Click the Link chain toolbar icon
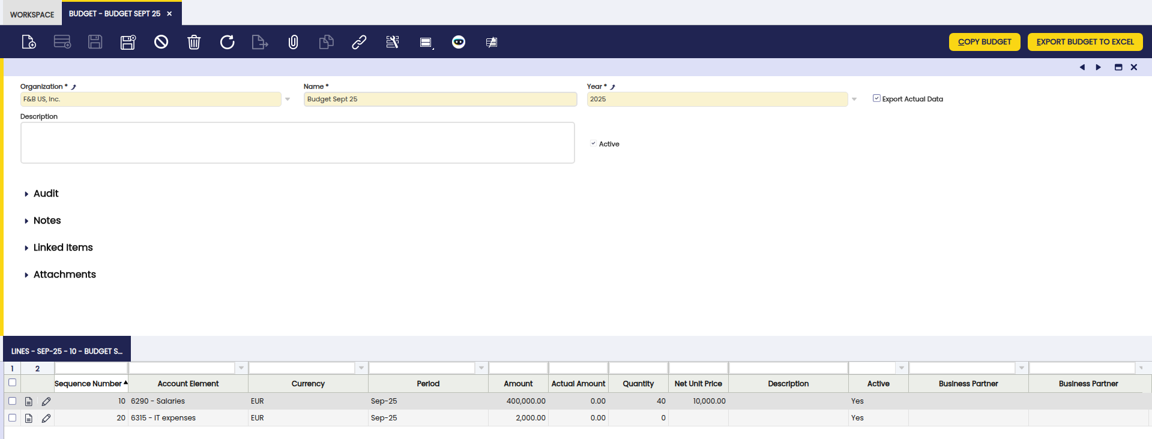Viewport: 1152px width, 439px height. (359, 42)
